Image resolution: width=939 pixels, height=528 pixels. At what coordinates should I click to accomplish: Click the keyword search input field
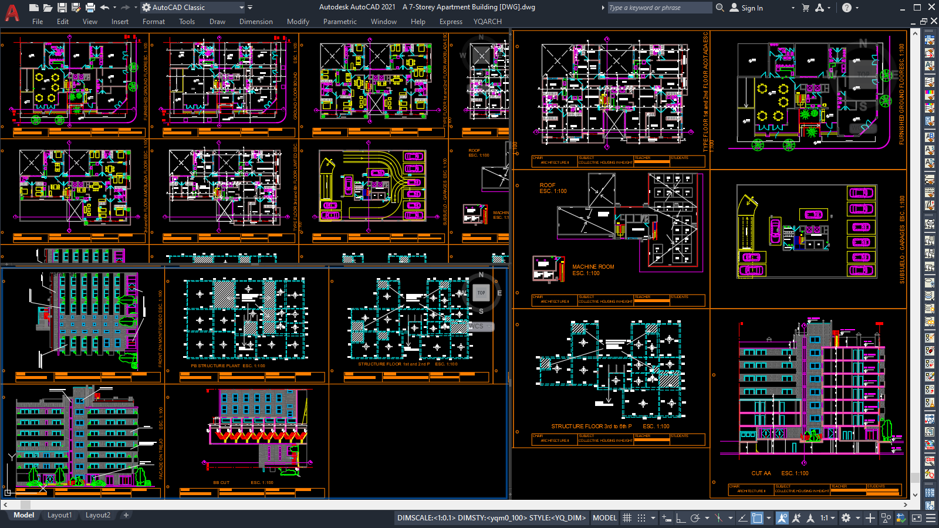click(657, 8)
